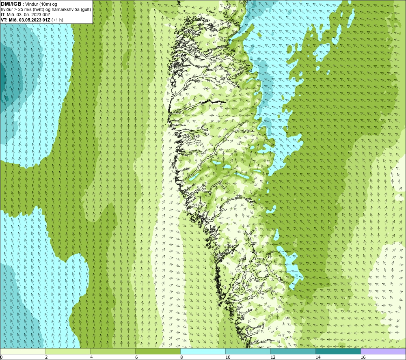Click the aqua 10–12 legend swatch
This screenshot has width=406, height=360.
248,351
